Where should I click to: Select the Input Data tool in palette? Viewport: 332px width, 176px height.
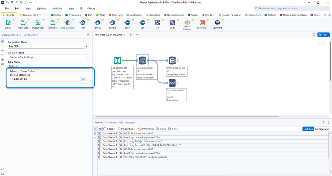click(x=23, y=23)
